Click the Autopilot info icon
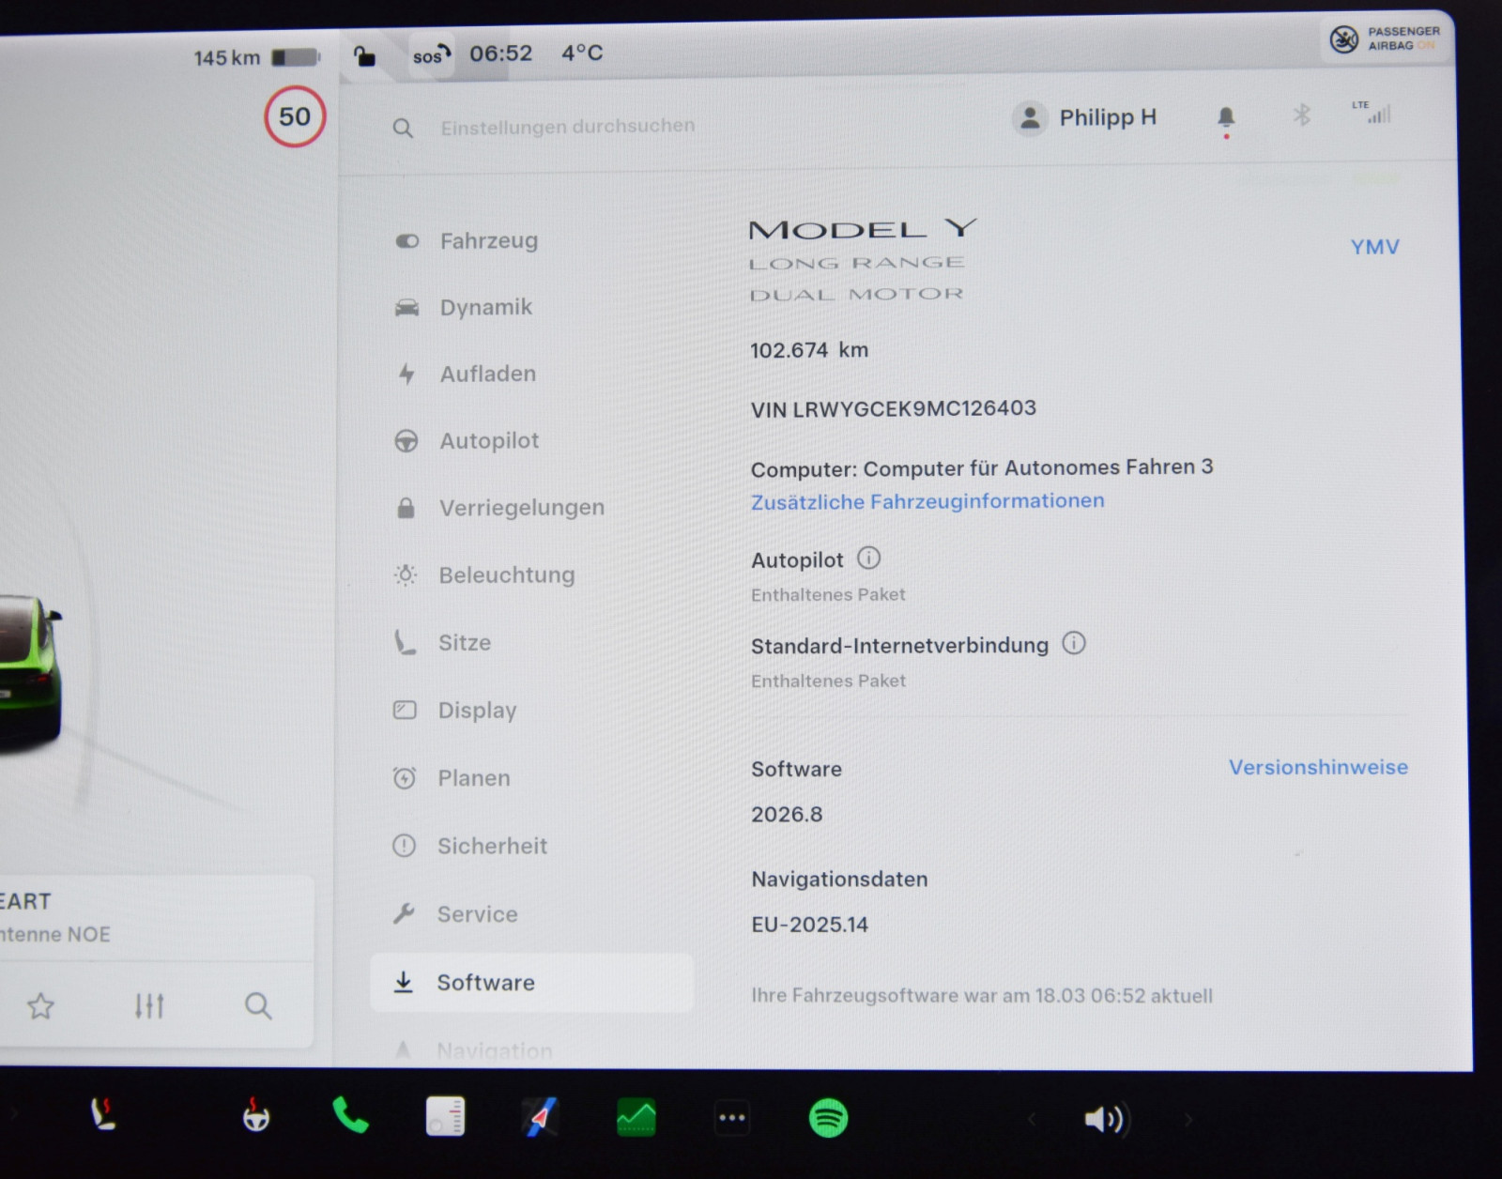This screenshot has height=1179, width=1502. coord(869,559)
